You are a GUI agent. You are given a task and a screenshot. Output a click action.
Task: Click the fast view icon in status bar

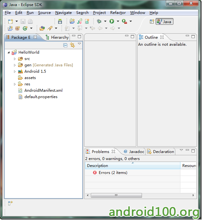10,203
